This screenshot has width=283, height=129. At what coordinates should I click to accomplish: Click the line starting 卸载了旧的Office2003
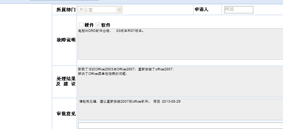pyautogui.click(x=126, y=69)
